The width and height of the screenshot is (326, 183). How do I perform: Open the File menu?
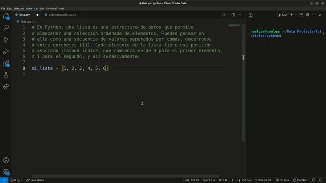pos(3,9)
